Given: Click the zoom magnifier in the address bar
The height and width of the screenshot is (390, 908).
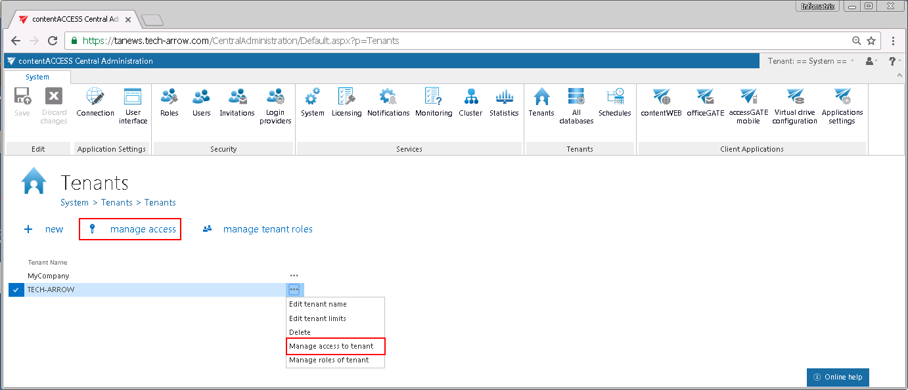Looking at the screenshot, I should click(857, 41).
